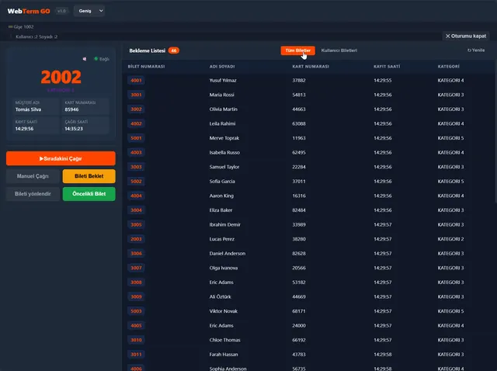This screenshot has width=497, height=371.
Task: Click Bileti Beklet button
Action: point(89,176)
